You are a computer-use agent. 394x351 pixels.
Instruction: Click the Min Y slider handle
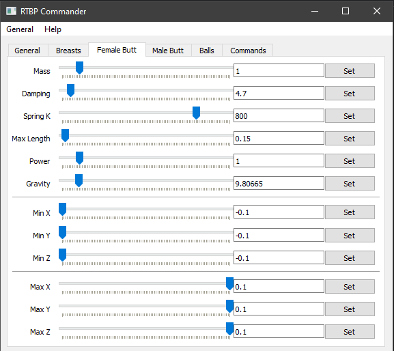click(63, 232)
